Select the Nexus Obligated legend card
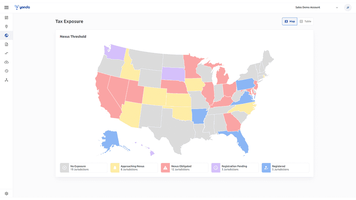The width and height of the screenshot is (356, 200). (184, 168)
